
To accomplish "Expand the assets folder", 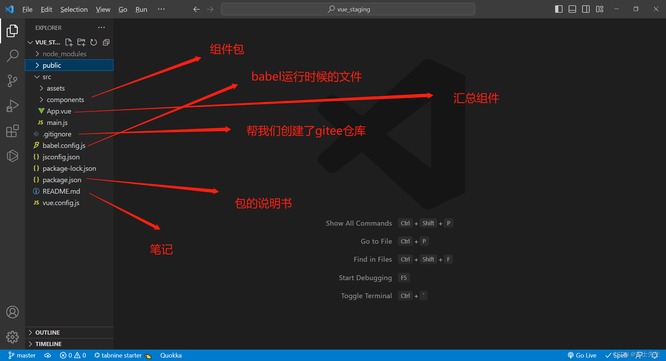I will tap(69, 88).
